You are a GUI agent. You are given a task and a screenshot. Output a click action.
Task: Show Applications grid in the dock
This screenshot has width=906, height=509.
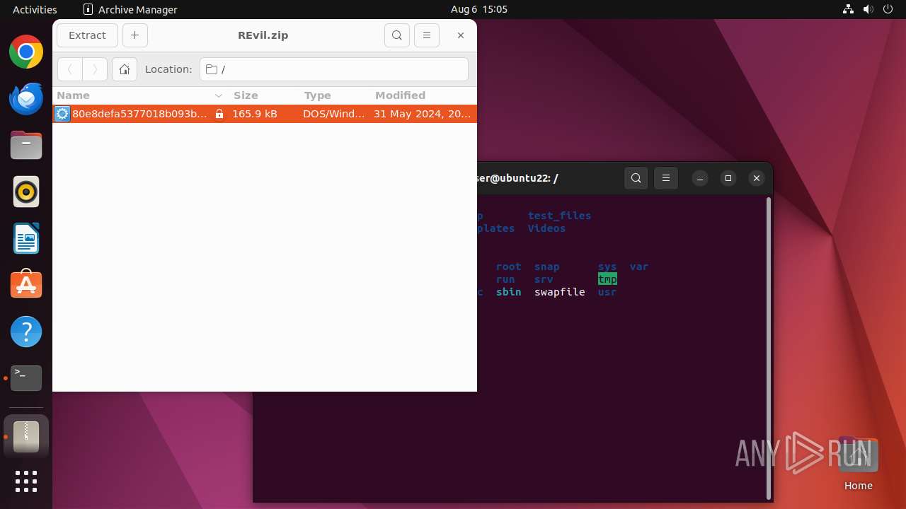click(26, 481)
